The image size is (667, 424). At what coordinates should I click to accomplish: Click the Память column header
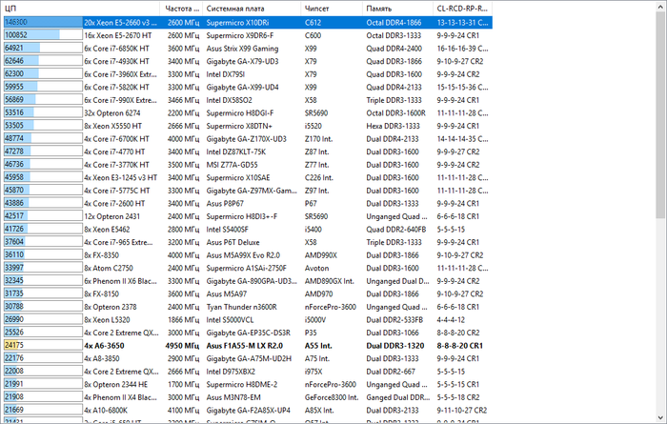[397, 9]
